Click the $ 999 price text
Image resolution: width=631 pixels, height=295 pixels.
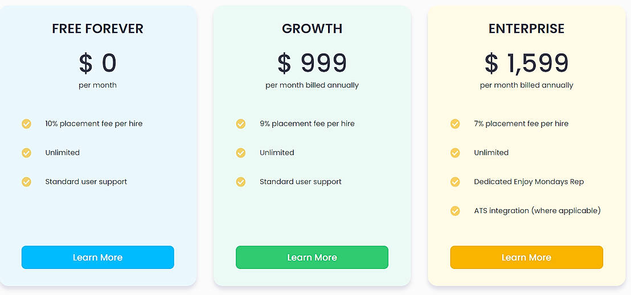[x=312, y=63]
